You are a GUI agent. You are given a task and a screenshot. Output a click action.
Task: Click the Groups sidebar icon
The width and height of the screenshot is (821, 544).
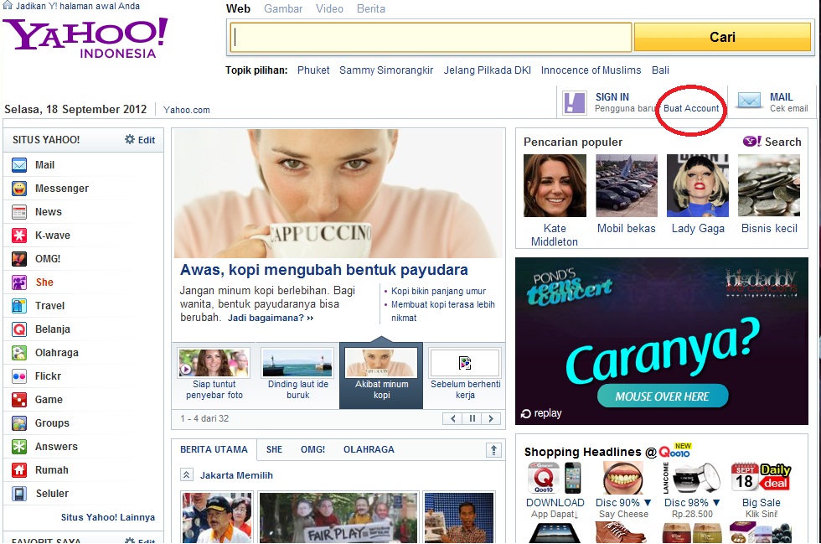[x=19, y=423]
